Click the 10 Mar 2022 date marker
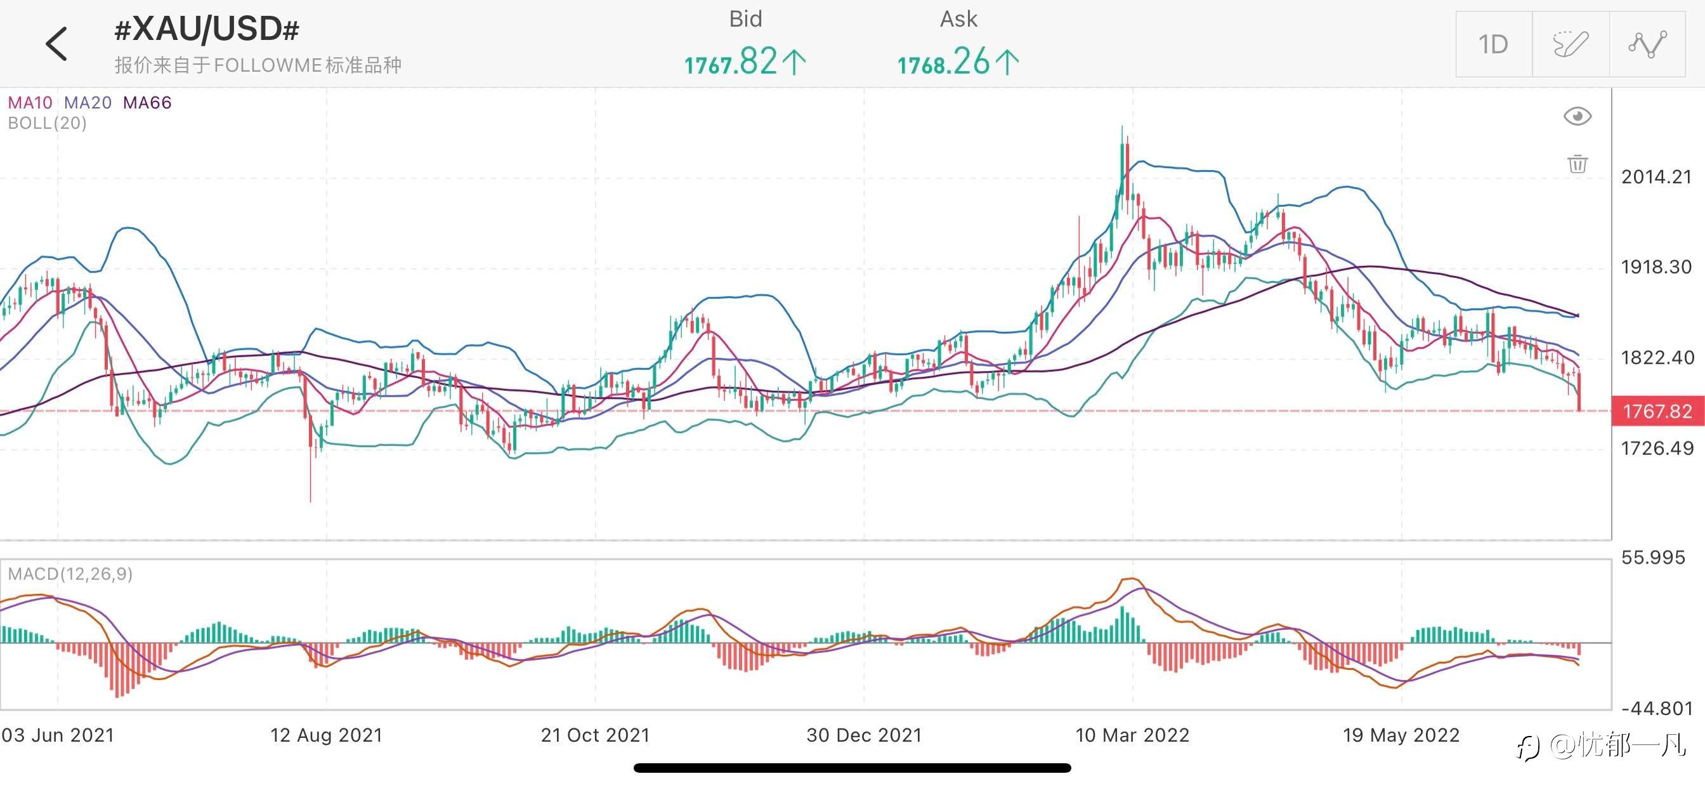 (1132, 735)
